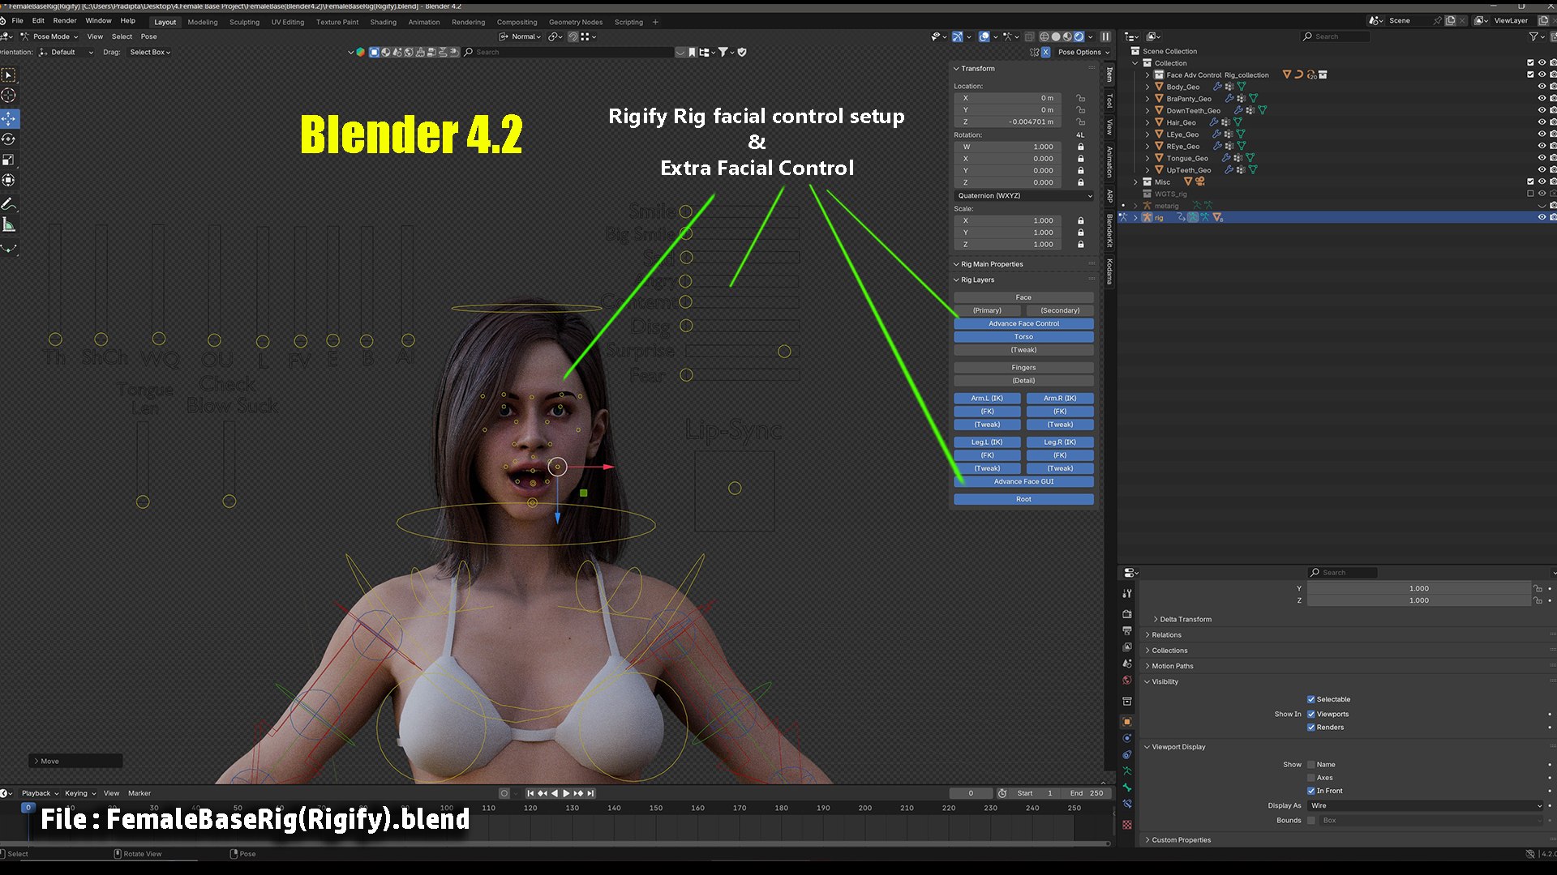Hide Hair_Geo using its eye icon
The image size is (1557, 875).
pyautogui.click(x=1542, y=122)
